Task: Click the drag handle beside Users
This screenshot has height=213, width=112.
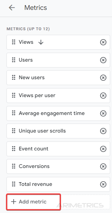Action: [14, 60]
